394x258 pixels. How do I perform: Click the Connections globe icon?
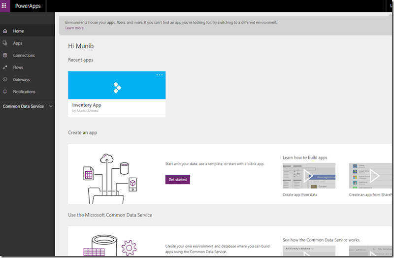pos(5,55)
